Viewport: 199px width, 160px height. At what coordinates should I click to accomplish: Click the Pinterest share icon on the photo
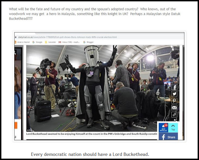point(174,101)
